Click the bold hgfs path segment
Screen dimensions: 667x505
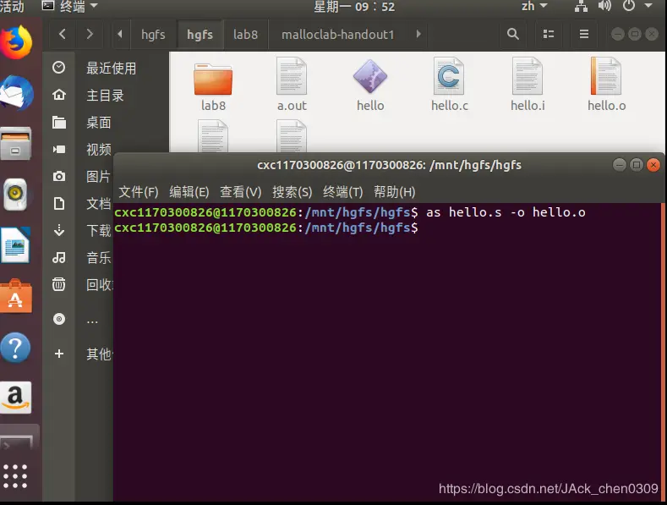pos(200,34)
